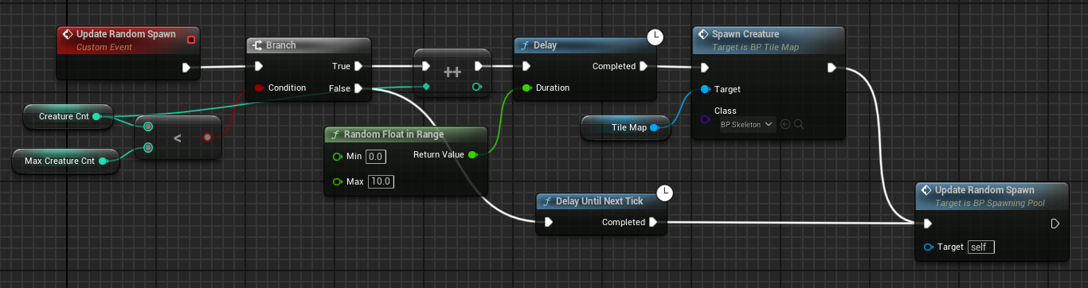Select the Max Creature Cnt variable node
The height and width of the screenshot is (288, 1088).
(65, 161)
